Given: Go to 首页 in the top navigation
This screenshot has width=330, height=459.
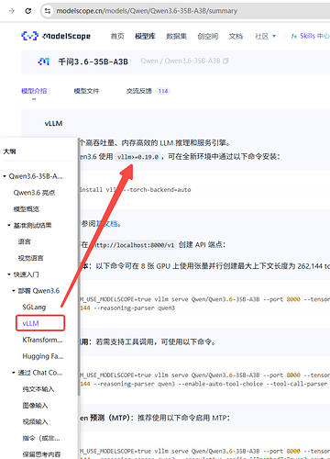Looking at the screenshot, I should (x=117, y=36).
